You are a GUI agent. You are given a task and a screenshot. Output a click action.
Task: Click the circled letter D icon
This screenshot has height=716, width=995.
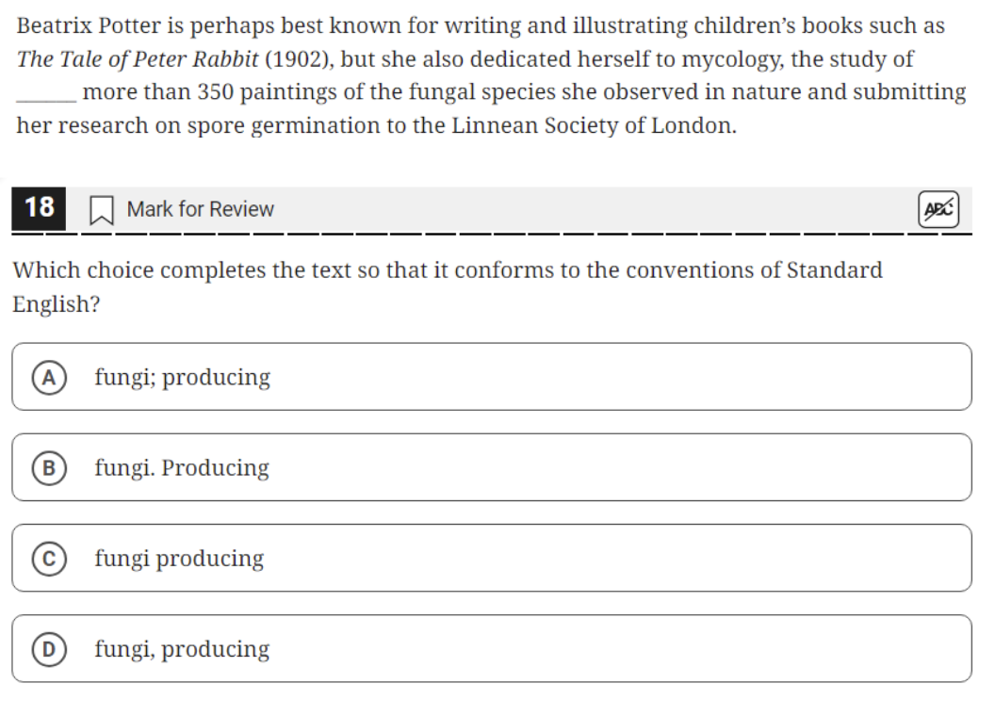[x=48, y=648]
